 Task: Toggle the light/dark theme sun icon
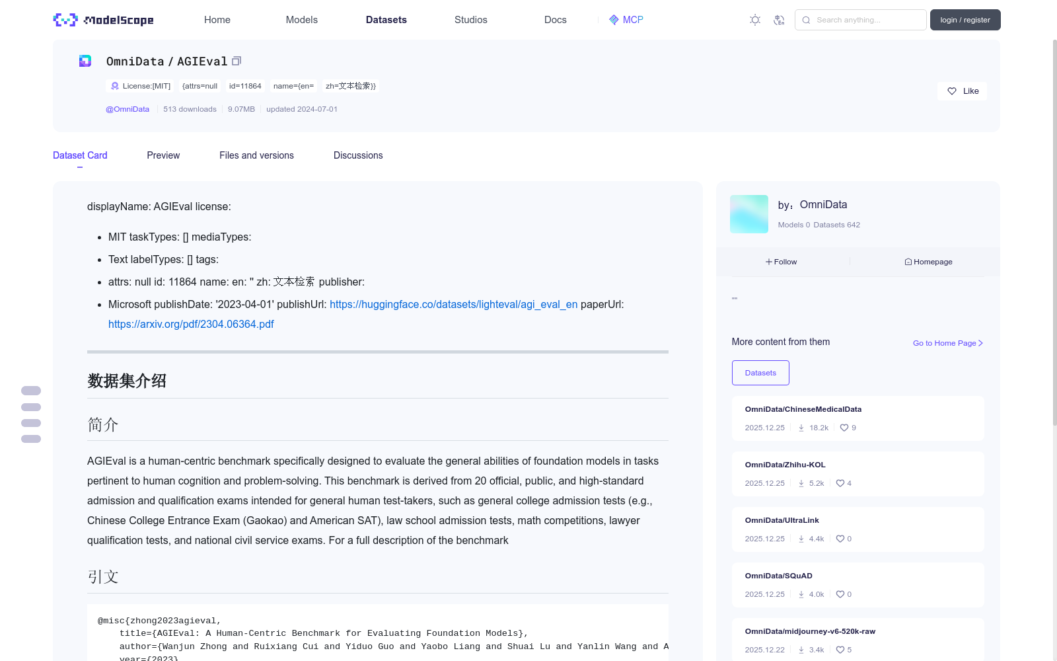coord(755,20)
